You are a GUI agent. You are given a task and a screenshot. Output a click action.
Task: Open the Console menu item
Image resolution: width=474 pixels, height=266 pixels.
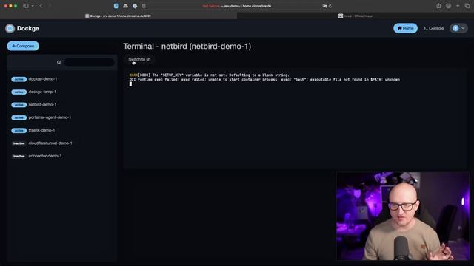point(433,28)
